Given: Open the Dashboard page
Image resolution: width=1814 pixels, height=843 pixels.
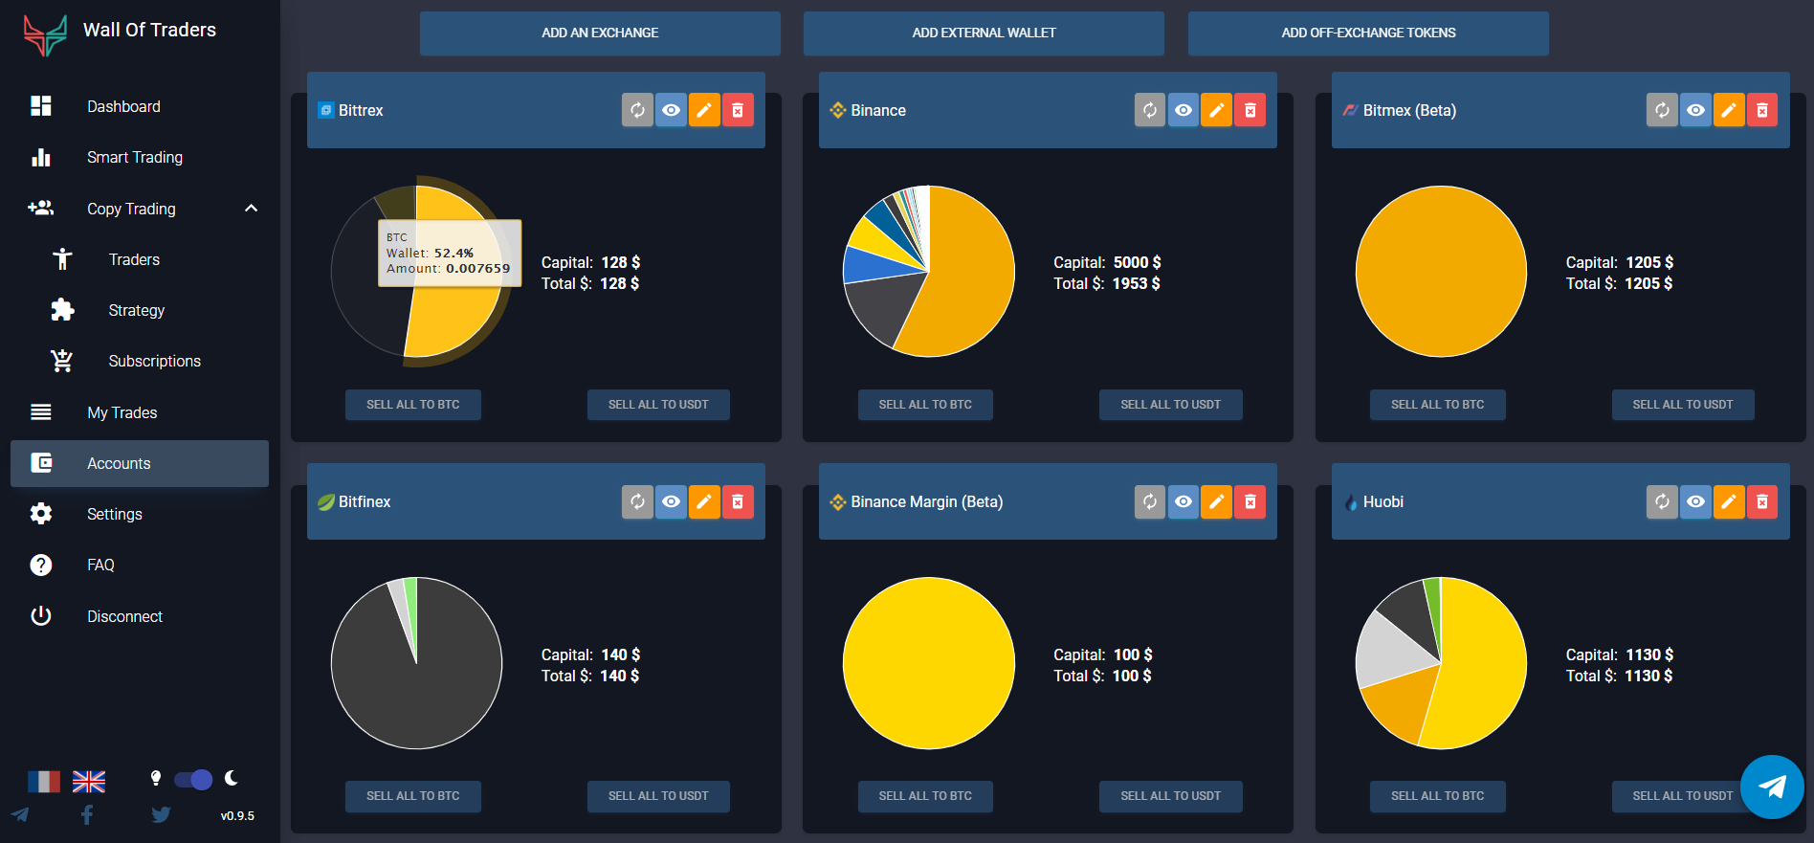Looking at the screenshot, I should [x=140, y=106].
